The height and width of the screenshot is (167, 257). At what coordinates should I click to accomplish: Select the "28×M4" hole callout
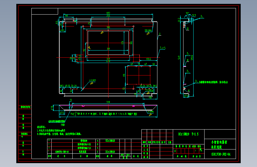point(148,31)
